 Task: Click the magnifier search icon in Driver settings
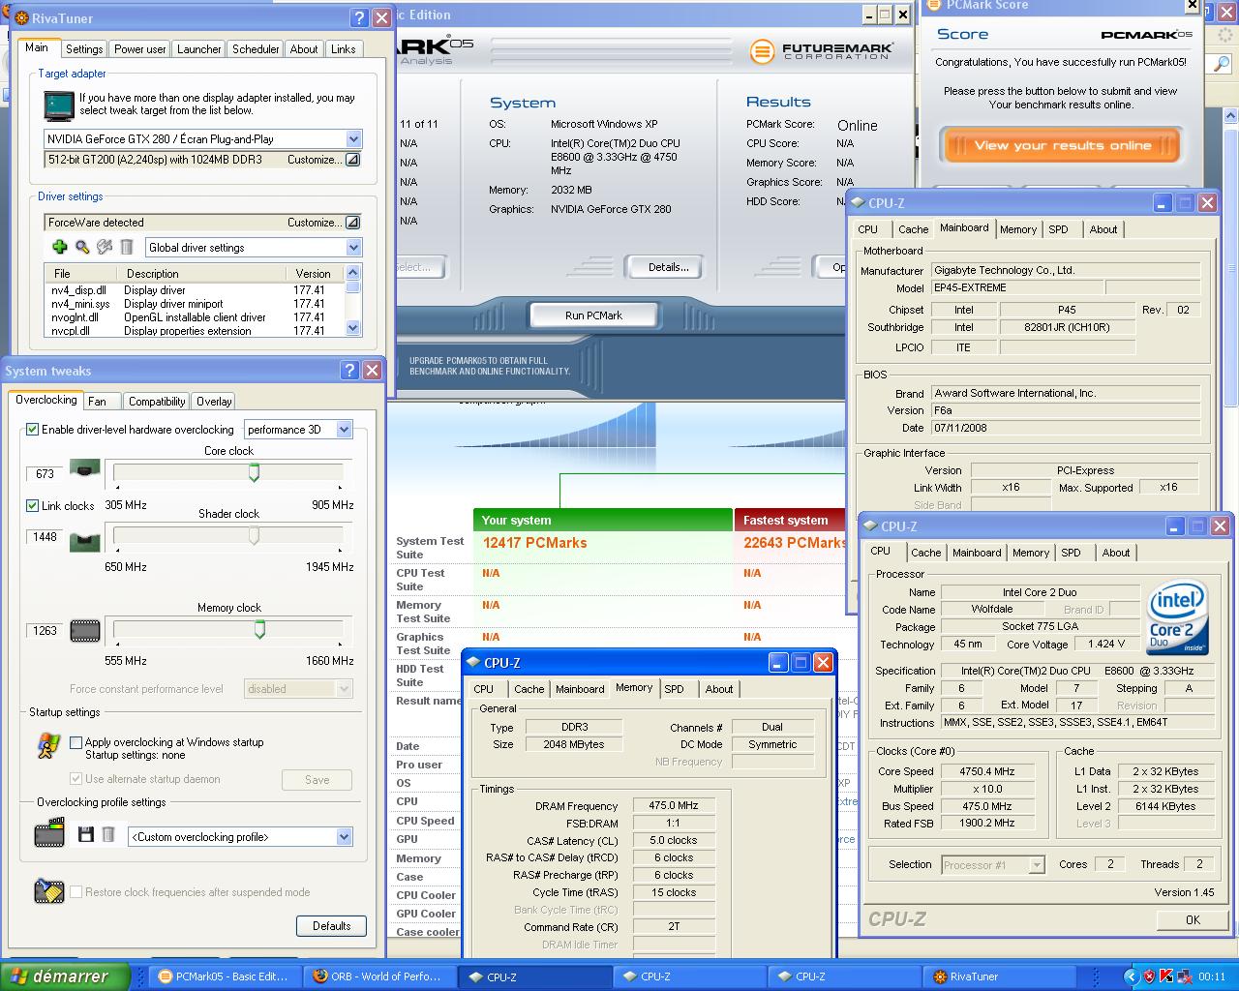[x=82, y=248]
